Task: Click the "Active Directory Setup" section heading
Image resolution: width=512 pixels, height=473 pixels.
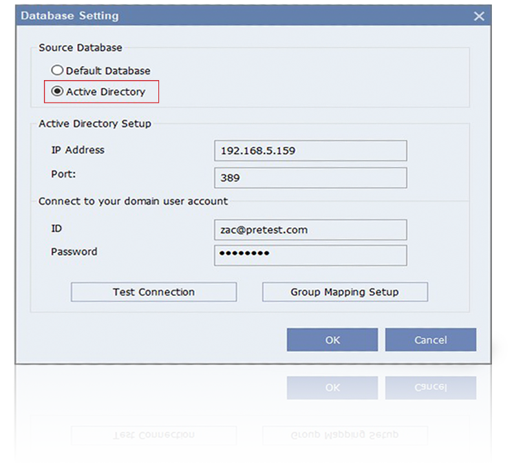Action: (94, 123)
